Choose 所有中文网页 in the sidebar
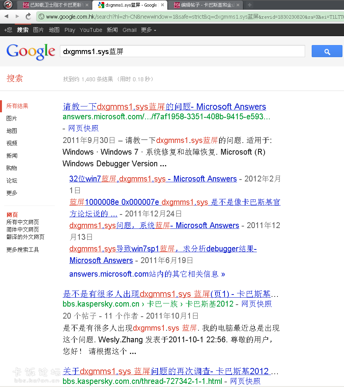This screenshot has width=344, height=387. [x=23, y=222]
